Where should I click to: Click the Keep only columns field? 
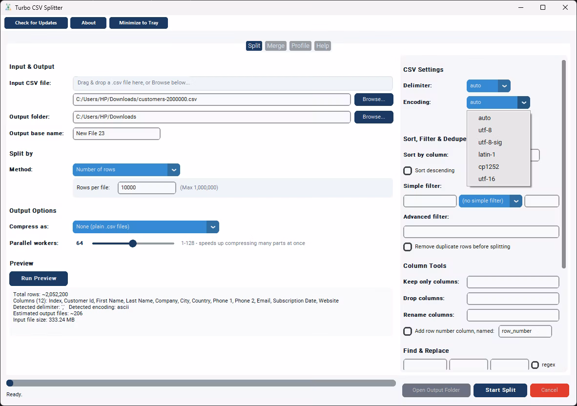[x=513, y=282]
